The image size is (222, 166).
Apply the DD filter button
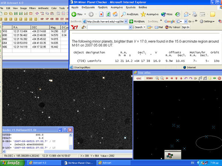[57, 19]
